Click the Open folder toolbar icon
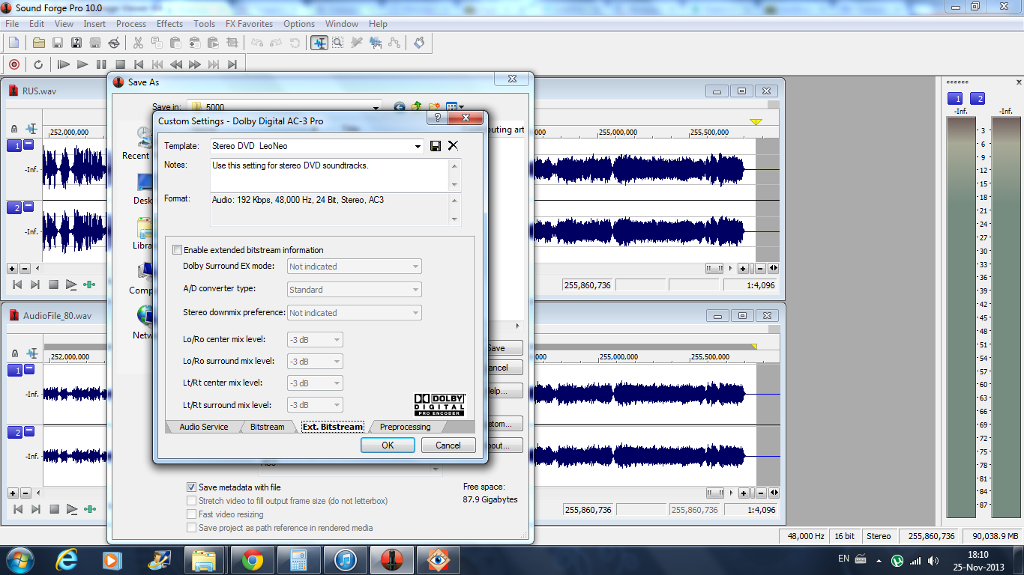The width and height of the screenshot is (1024, 575). (39, 43)
